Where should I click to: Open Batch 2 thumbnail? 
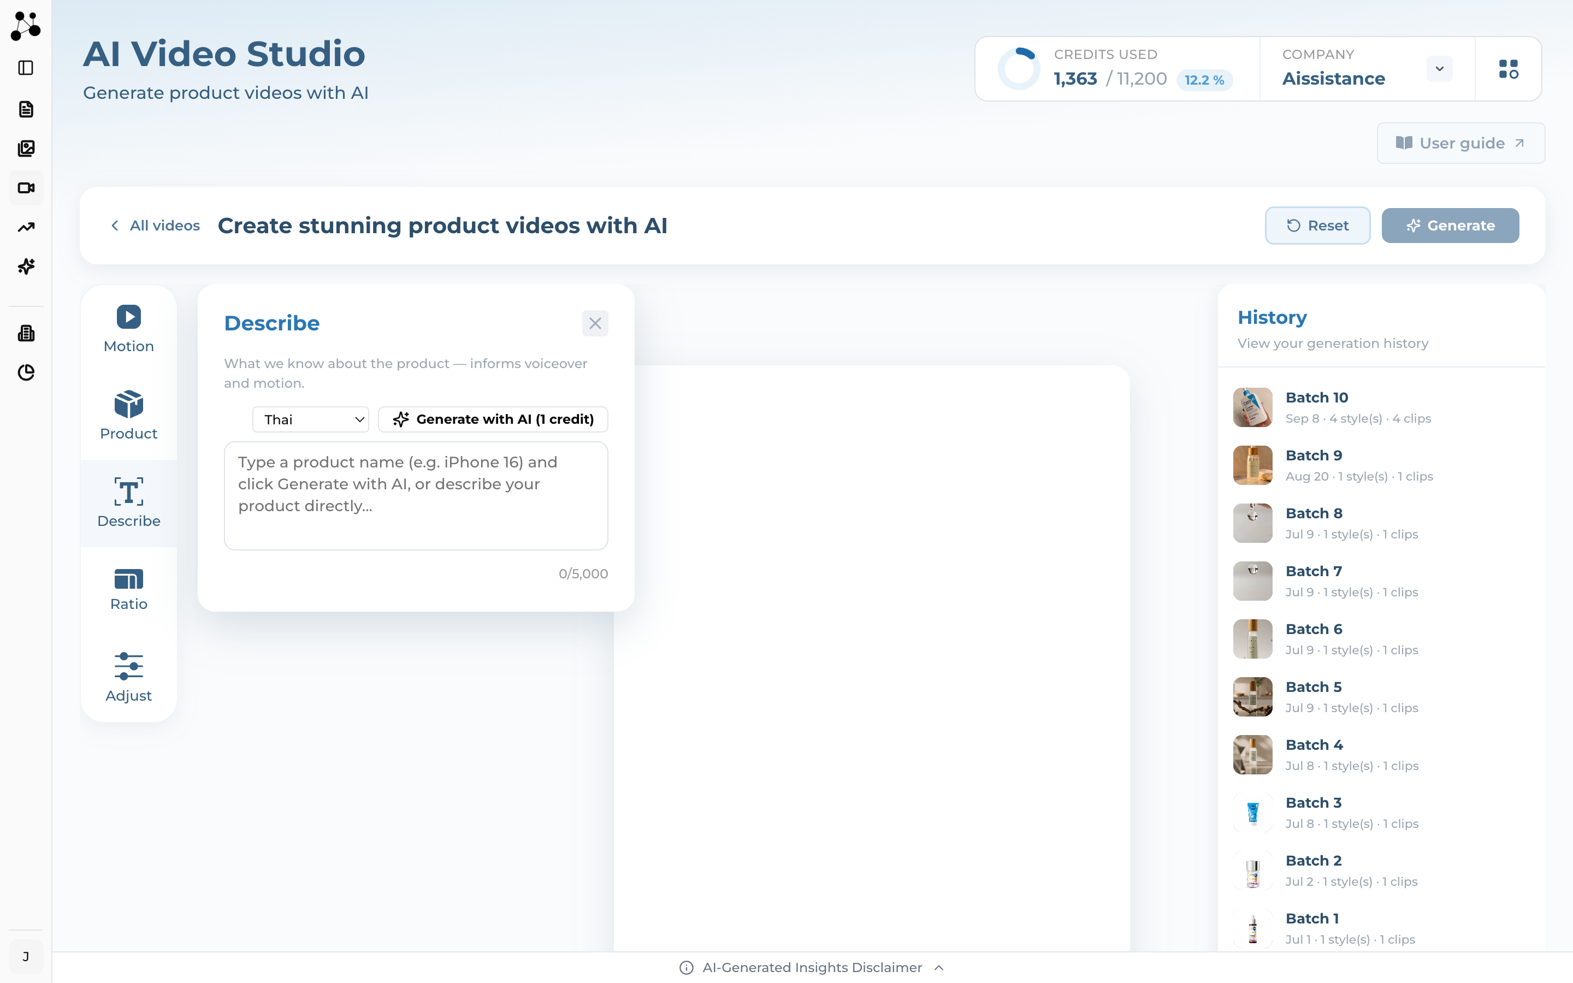tap(1252, 871)
